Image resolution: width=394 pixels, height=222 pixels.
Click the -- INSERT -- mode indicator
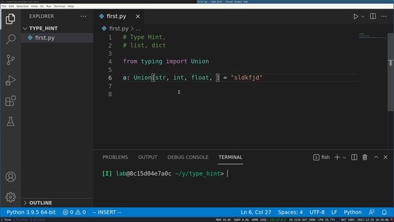pyautogui.click(x=107, y=212)
